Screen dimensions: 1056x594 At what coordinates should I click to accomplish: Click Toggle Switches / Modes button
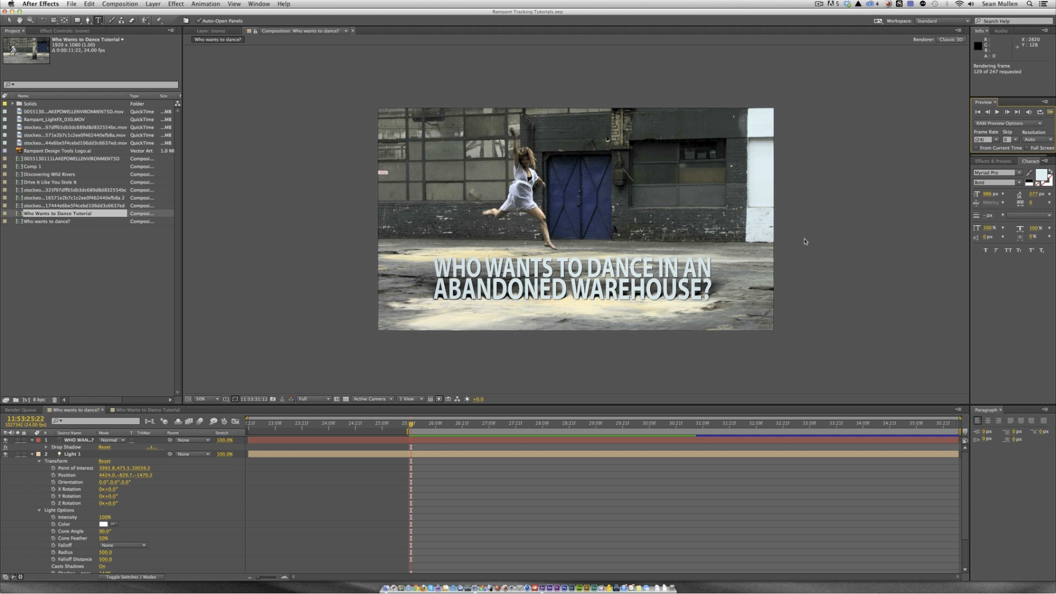point(131,577)
